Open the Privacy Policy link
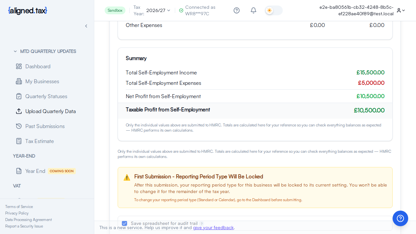 (17, 213)
